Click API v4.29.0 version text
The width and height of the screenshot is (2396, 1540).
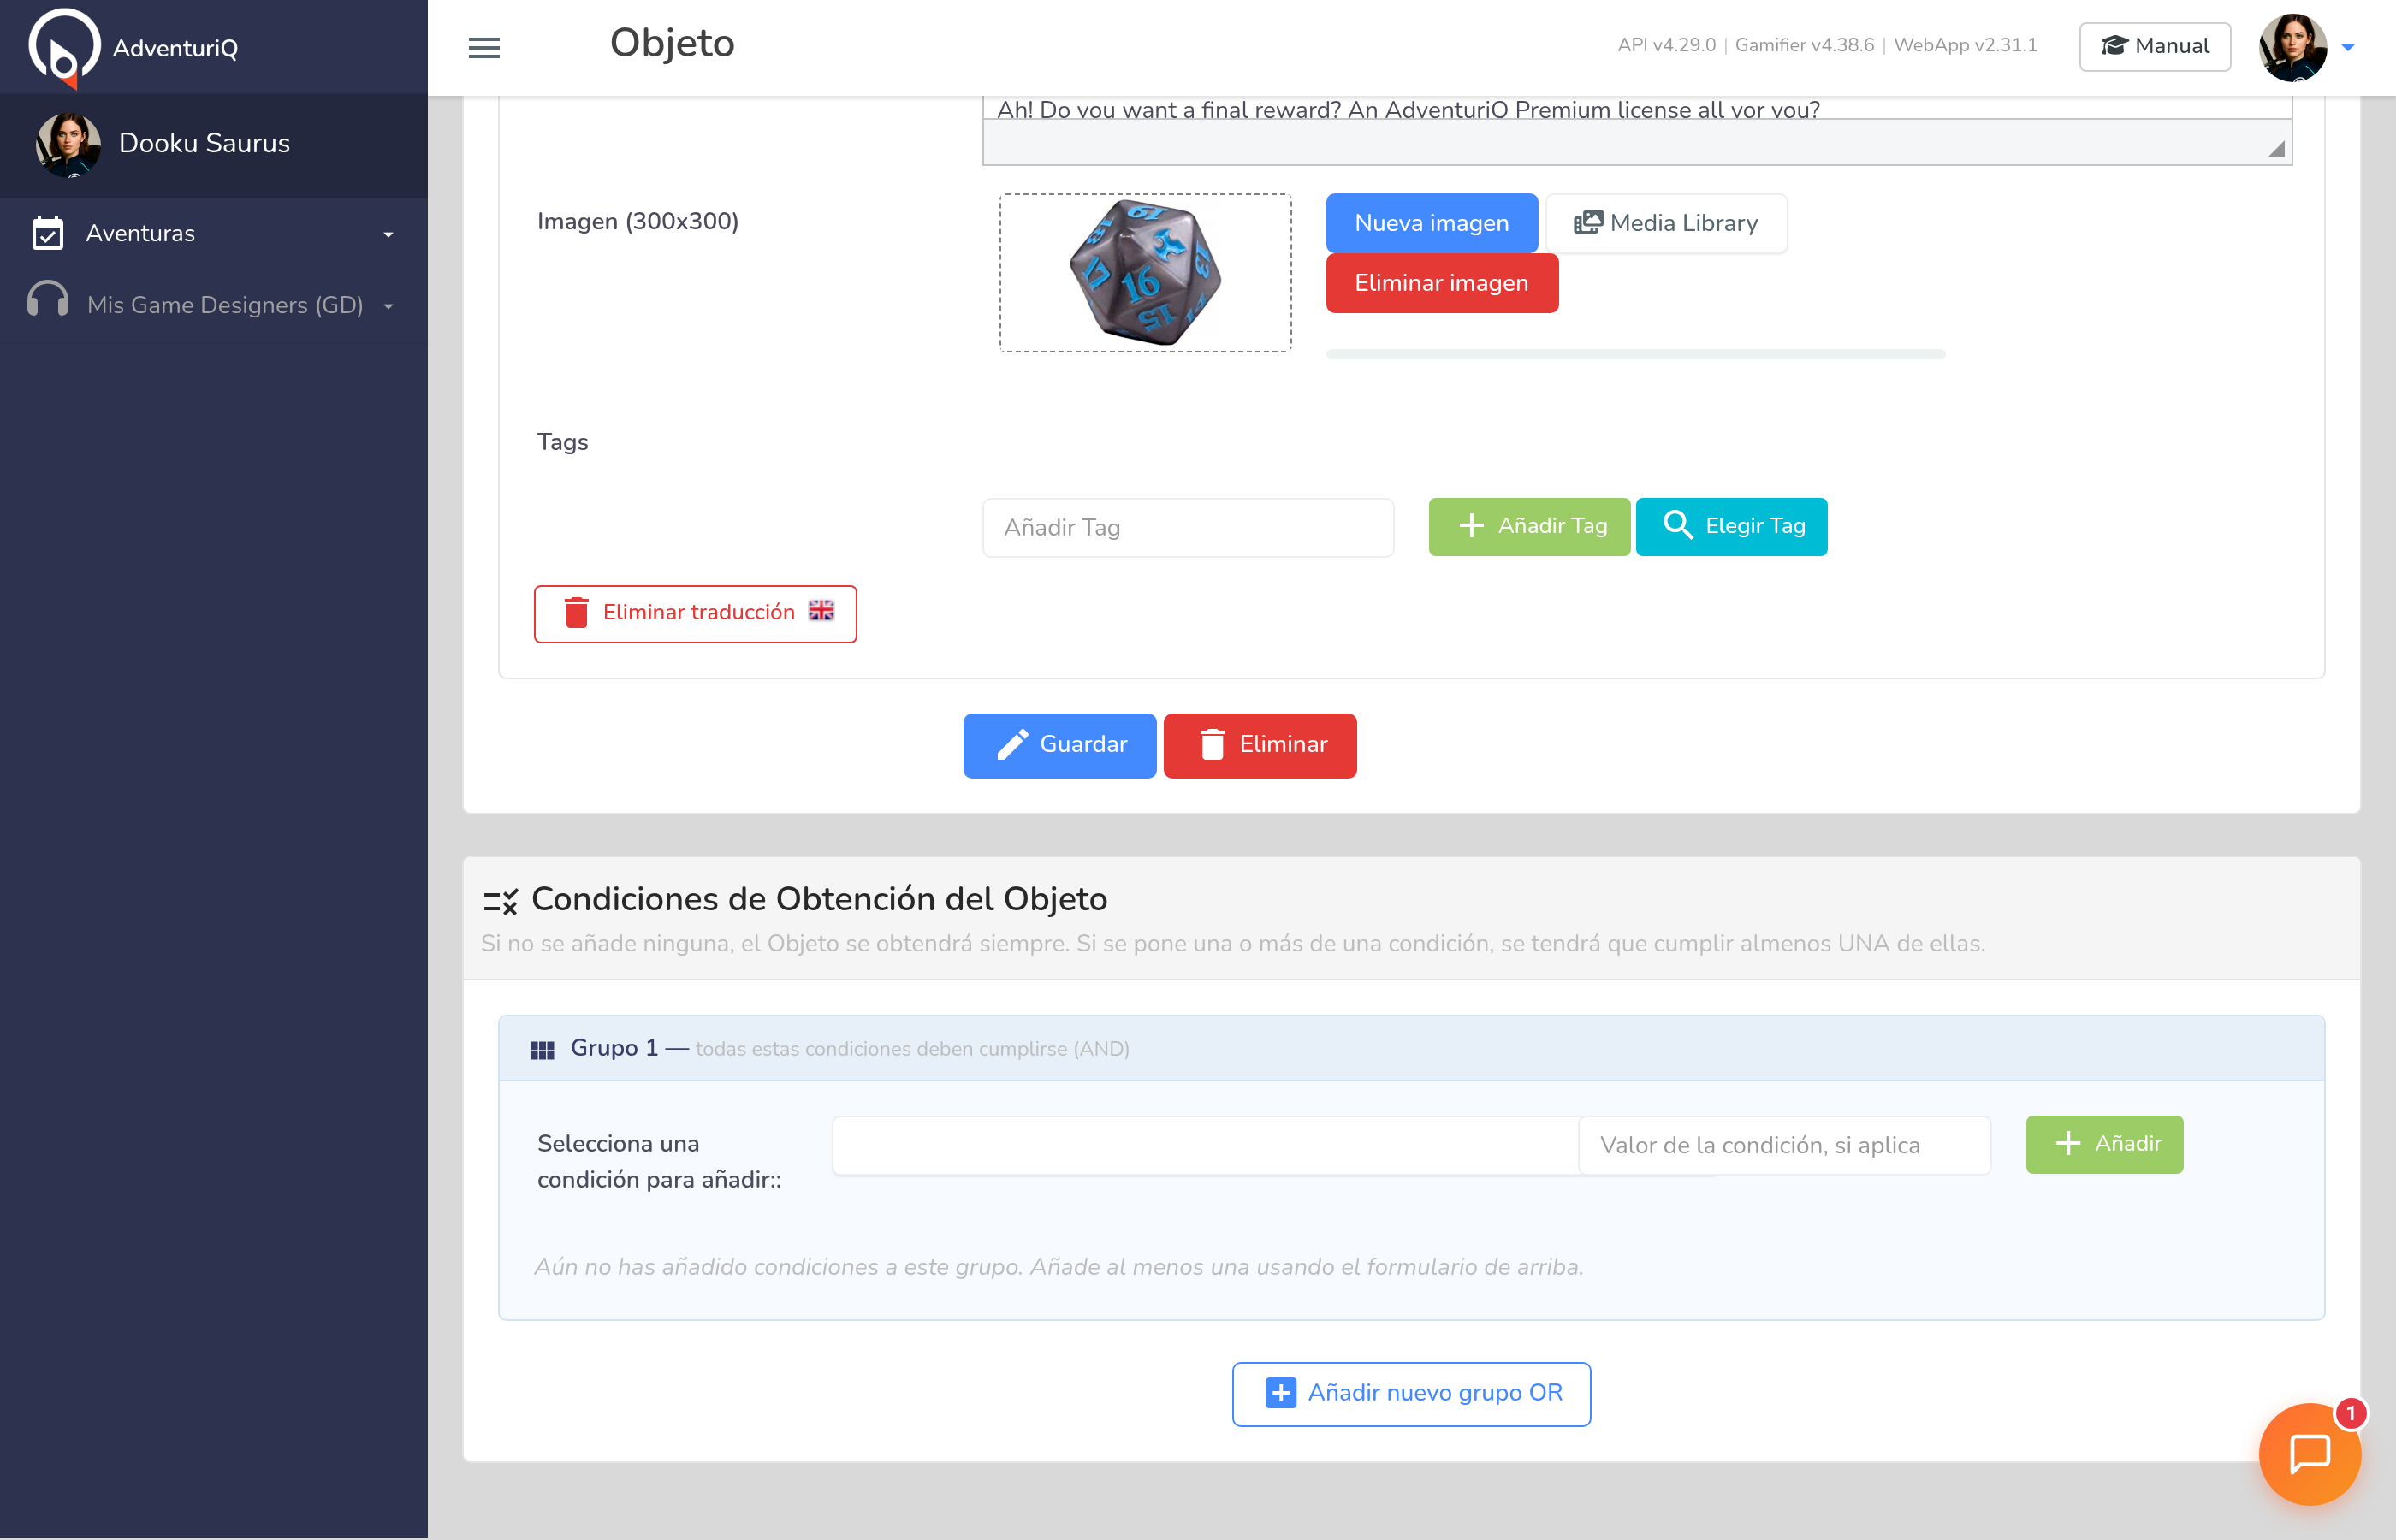click(x=1666, y=45)
